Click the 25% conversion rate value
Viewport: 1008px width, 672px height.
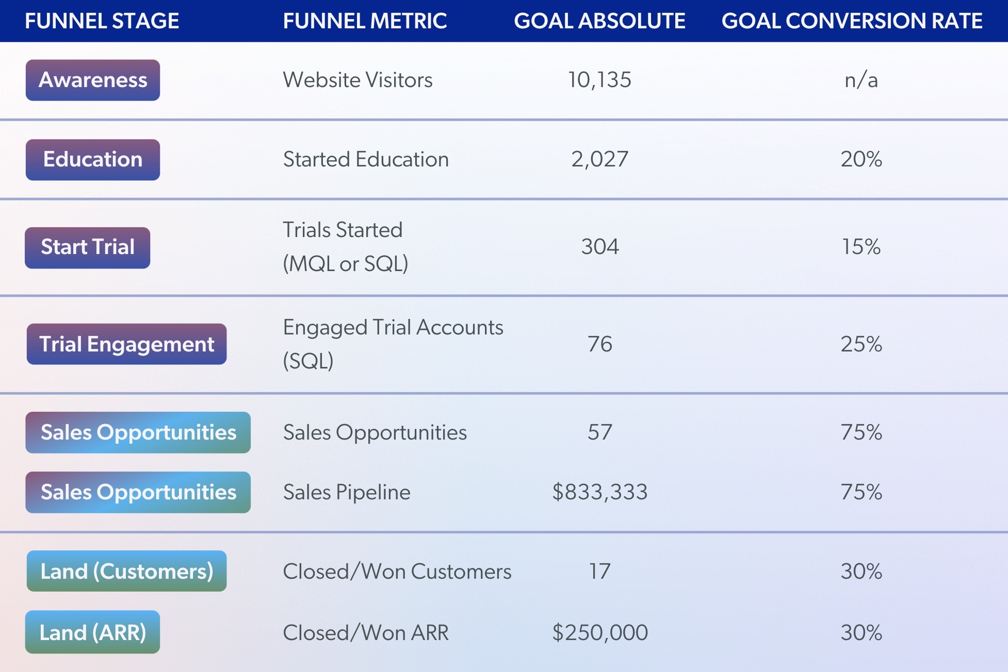coord(861,344)
